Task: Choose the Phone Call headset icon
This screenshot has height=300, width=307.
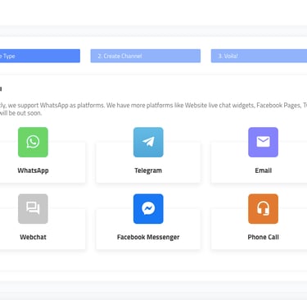Action: click(263, 209)
